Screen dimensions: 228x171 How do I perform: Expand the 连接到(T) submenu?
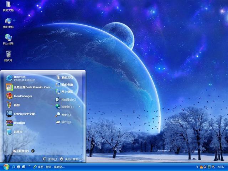pyautogui.click(x=68, y=107)
